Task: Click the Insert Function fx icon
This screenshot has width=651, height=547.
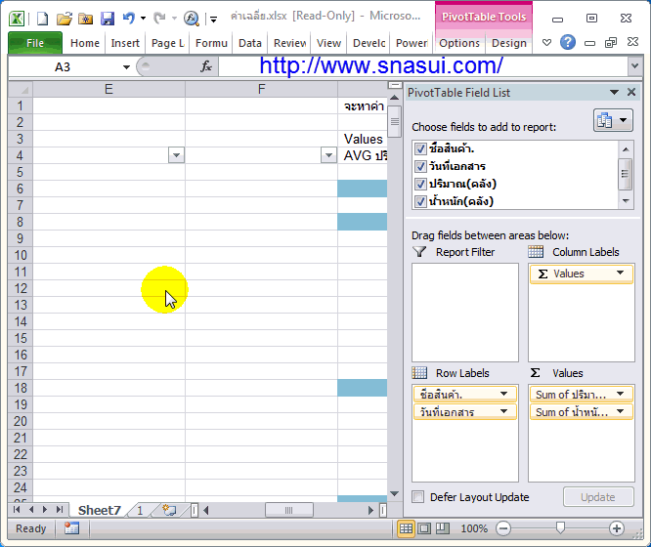Action: (206, 66)
